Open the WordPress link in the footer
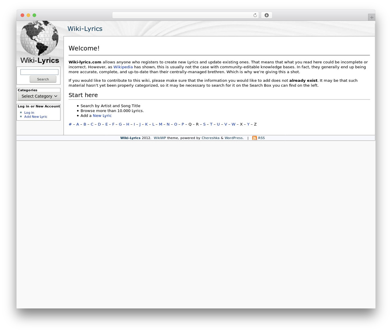Viewport: 392px width, 332px height. click(234, 138)
